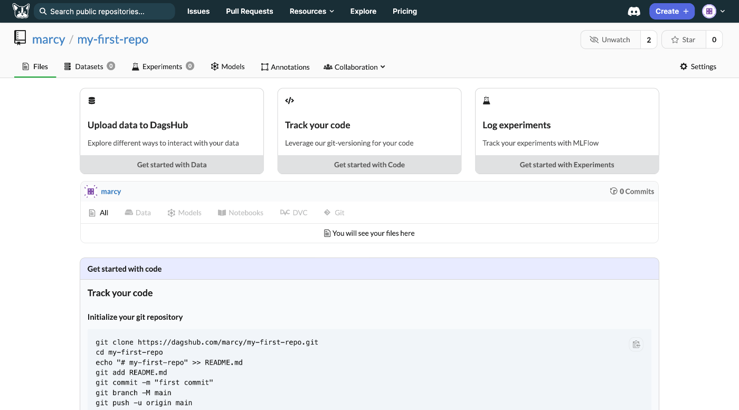Open the Discord icon link
Image resolution: width=739 pixels, height=410 pixels.
[634, 11]
